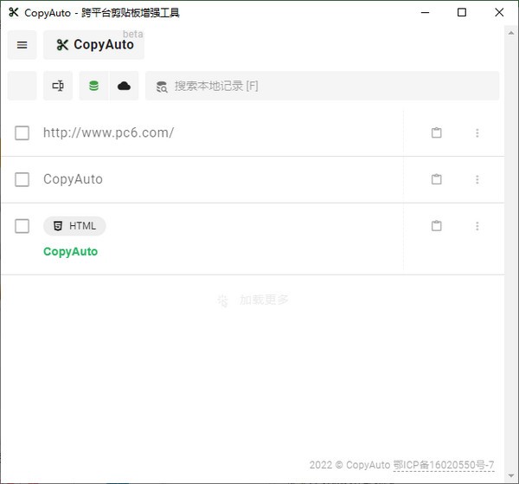The height and width of the screenshot is (484, 519).
Task: Switch to cloud records icon
Action: coord(124,86)
